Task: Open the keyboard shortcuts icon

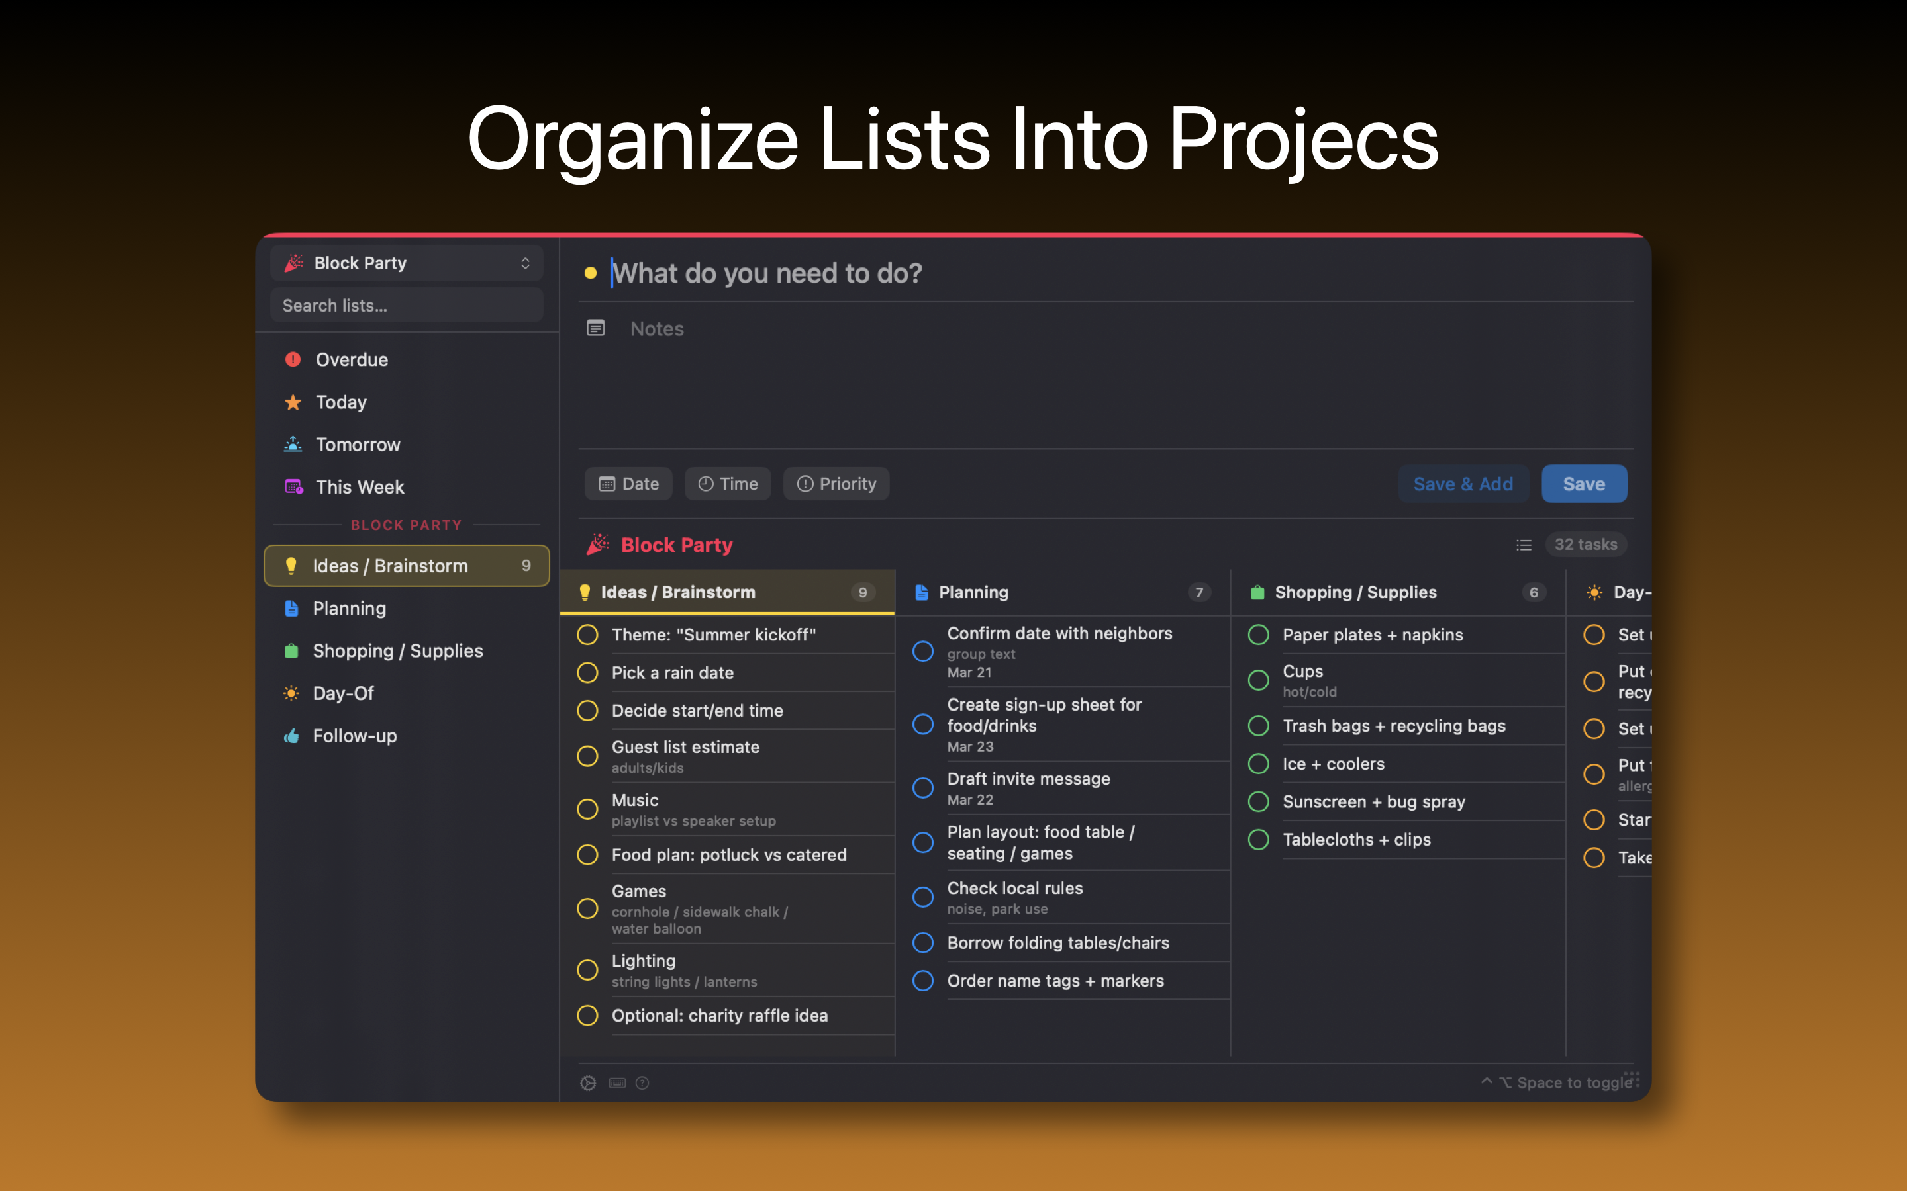Action: click(x=617, y=1083)
